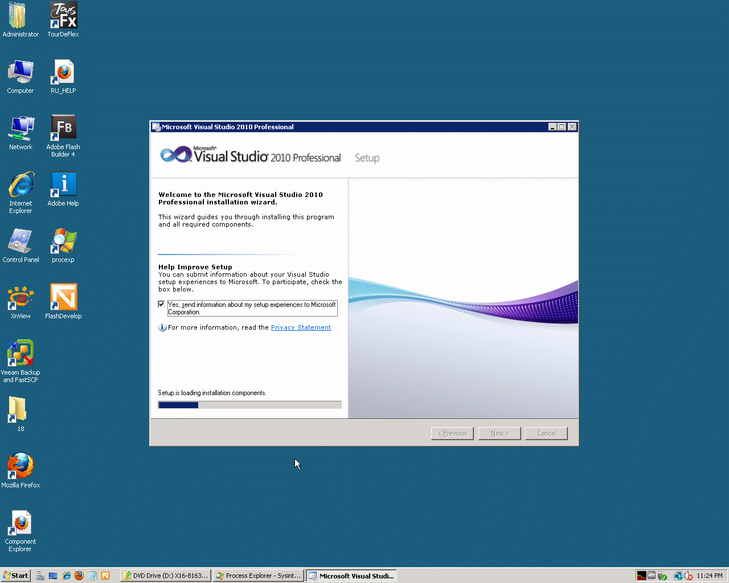This screenshot has width=729, height=583.
Task: Close the Visual Studio setup window
Action: (572, 127)
